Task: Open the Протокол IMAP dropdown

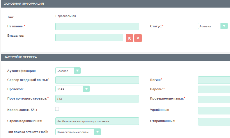Action: (x=72, y=89)
